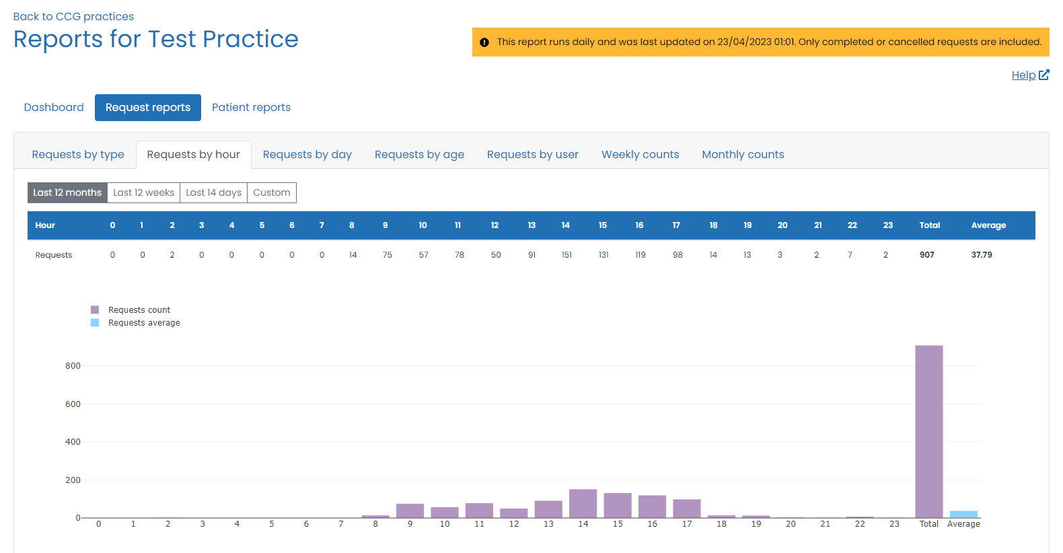Open the Weekly counts tab

[640, 155]
